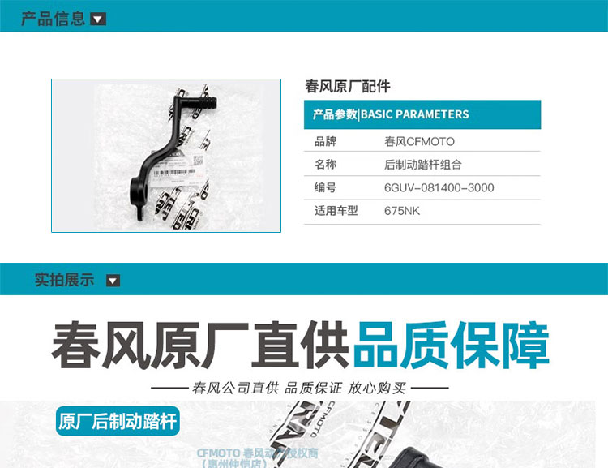Select the 春风CFMOTO brand value
The image size is (608, 468).
pos(419,141)
